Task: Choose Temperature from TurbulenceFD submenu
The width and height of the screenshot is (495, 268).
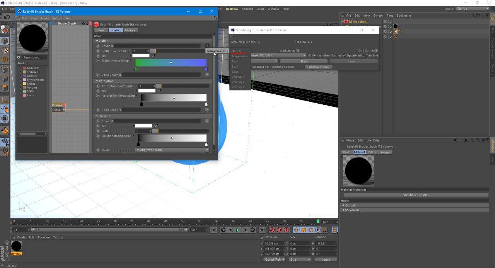Action: 240,56
